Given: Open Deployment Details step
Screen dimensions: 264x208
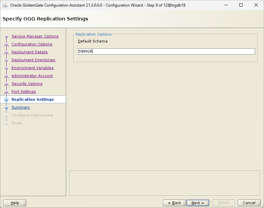Looking at the screenshot, I should tap(30, 52).
